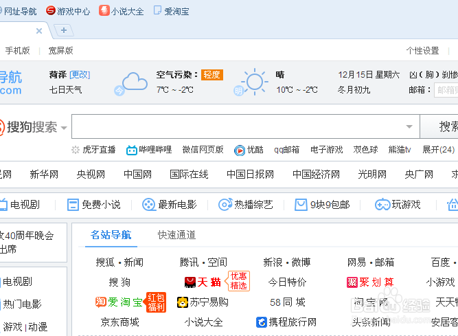Open the 爱淘宝 bookmark page icon
Image resolution: width=458 pixels, height=336 pixels.
(157, 10)
